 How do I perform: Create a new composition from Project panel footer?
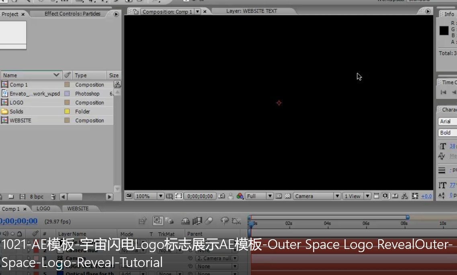[x=23, y=197]
